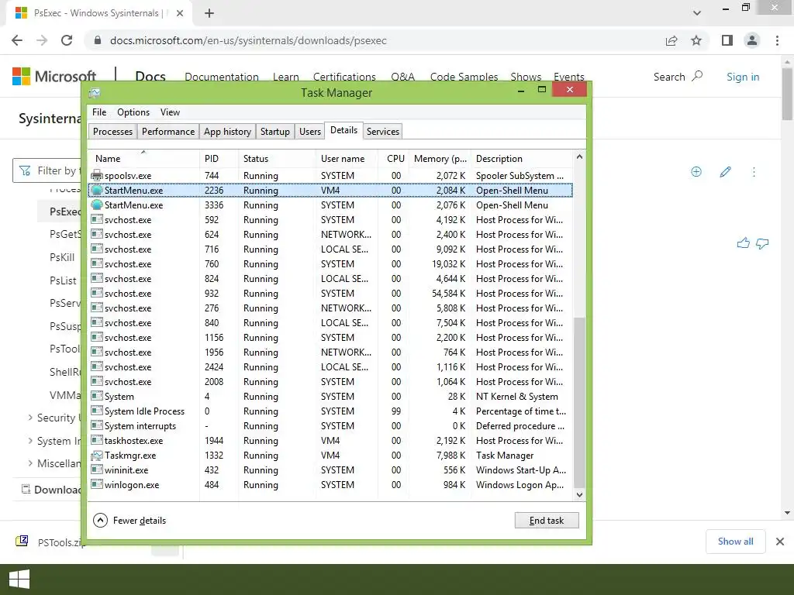Open the Options menu in Task Manager
Viewport: 794px width, 595px height.
point(133,112)
